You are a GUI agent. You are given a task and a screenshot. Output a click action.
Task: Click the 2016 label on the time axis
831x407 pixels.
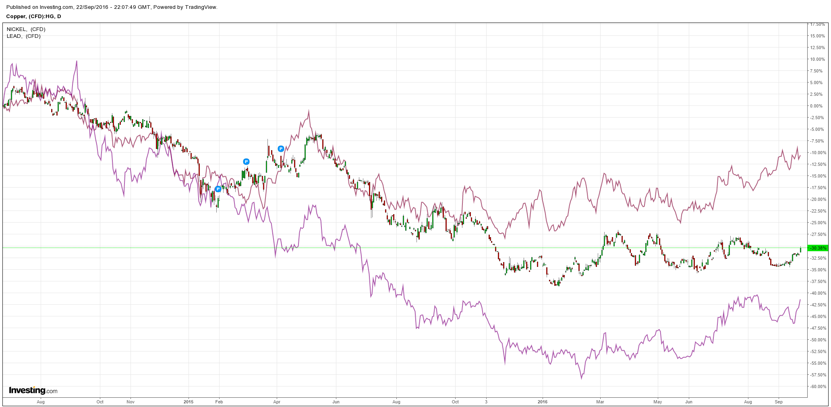tap(543, 402)
